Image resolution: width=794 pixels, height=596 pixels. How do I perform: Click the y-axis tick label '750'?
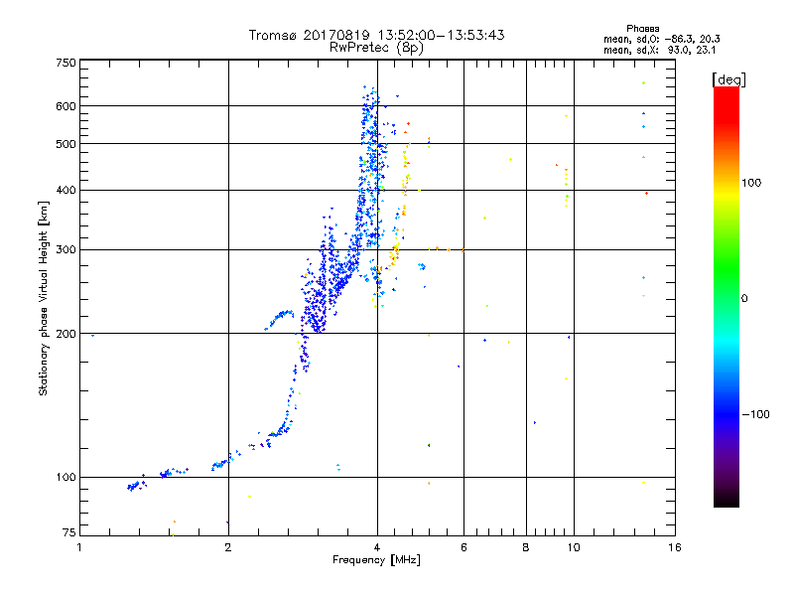(66, 63)
